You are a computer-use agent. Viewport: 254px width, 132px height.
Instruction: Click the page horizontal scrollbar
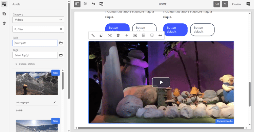(161, 128)
